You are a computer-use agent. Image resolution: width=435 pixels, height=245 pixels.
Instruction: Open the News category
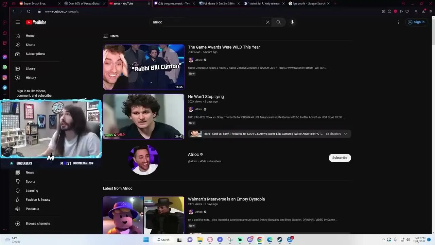tap(30, 173)
